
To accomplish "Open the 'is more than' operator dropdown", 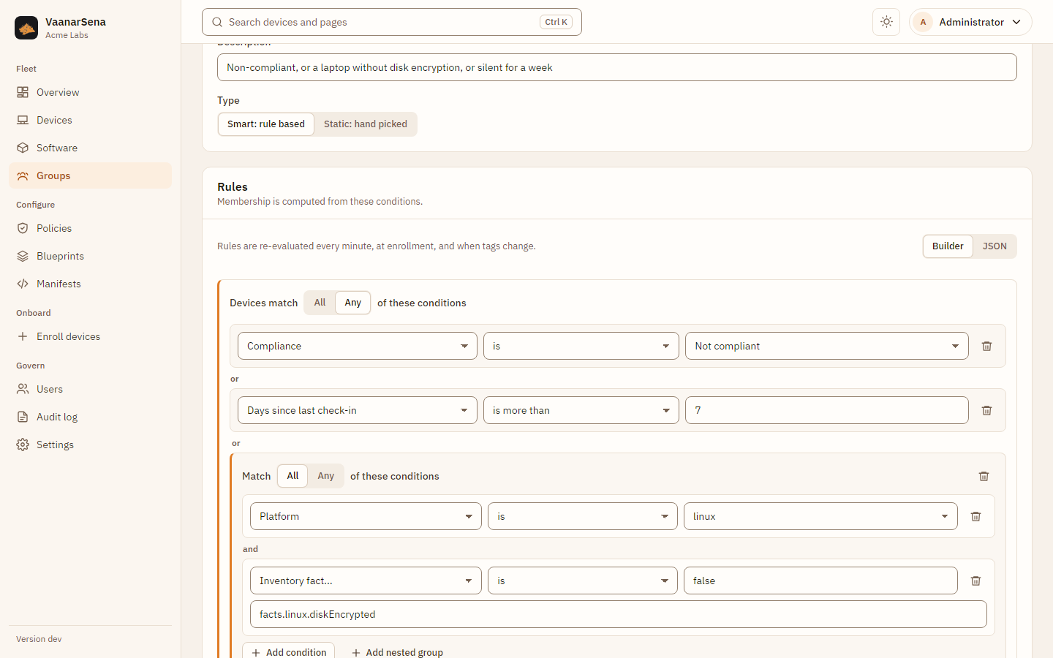I will (x=581, y=410).
